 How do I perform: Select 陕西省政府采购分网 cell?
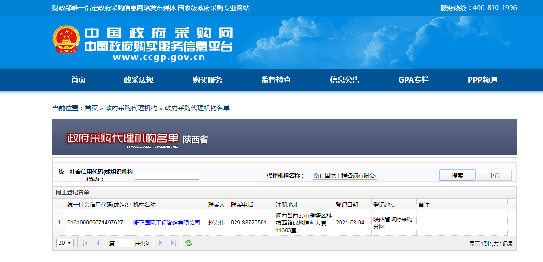pos(394,223)
